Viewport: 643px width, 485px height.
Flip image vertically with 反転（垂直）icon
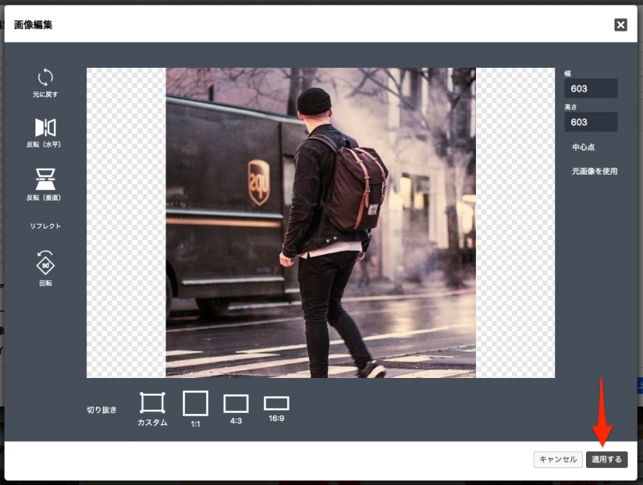click(x=45, y=179)
